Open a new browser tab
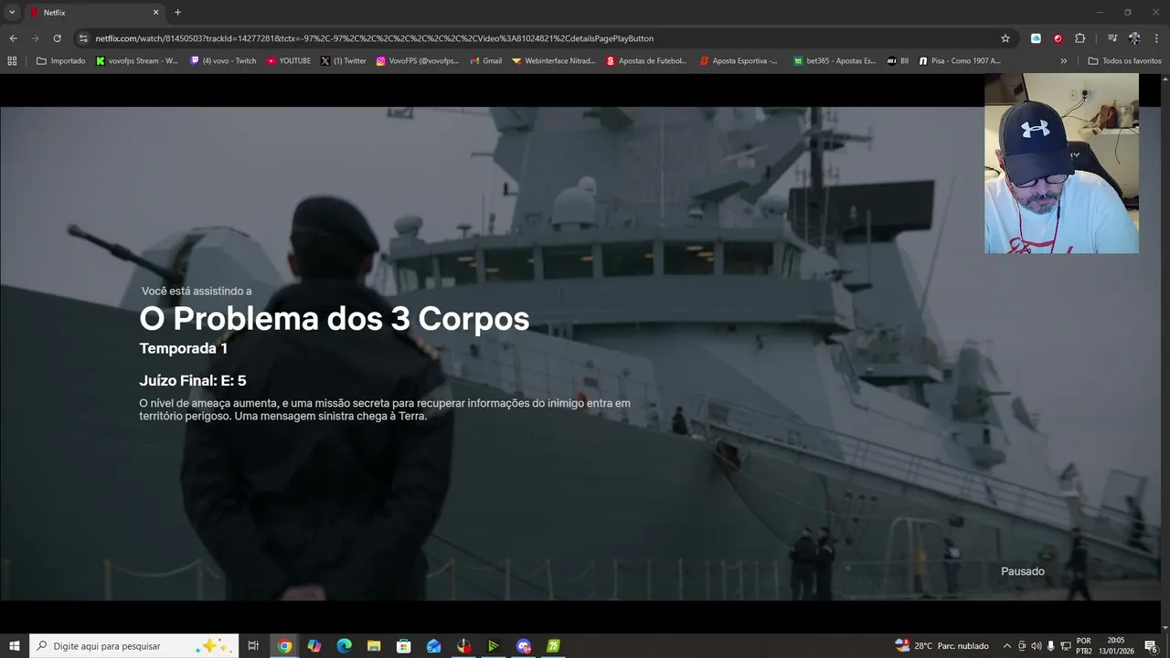Viewport: 1170px width, 658px height. click(177, 13)
